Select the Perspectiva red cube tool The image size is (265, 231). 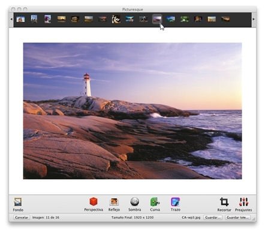coord(94,205)
